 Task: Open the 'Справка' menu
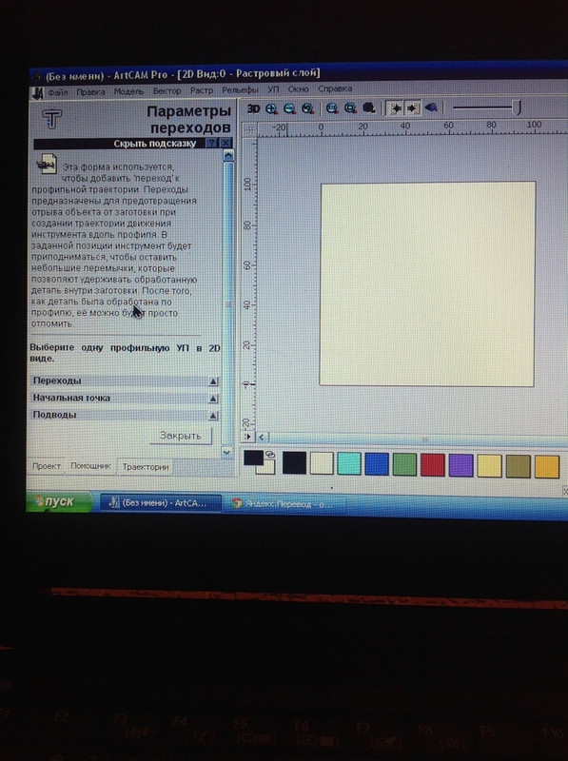click(335, 88)
